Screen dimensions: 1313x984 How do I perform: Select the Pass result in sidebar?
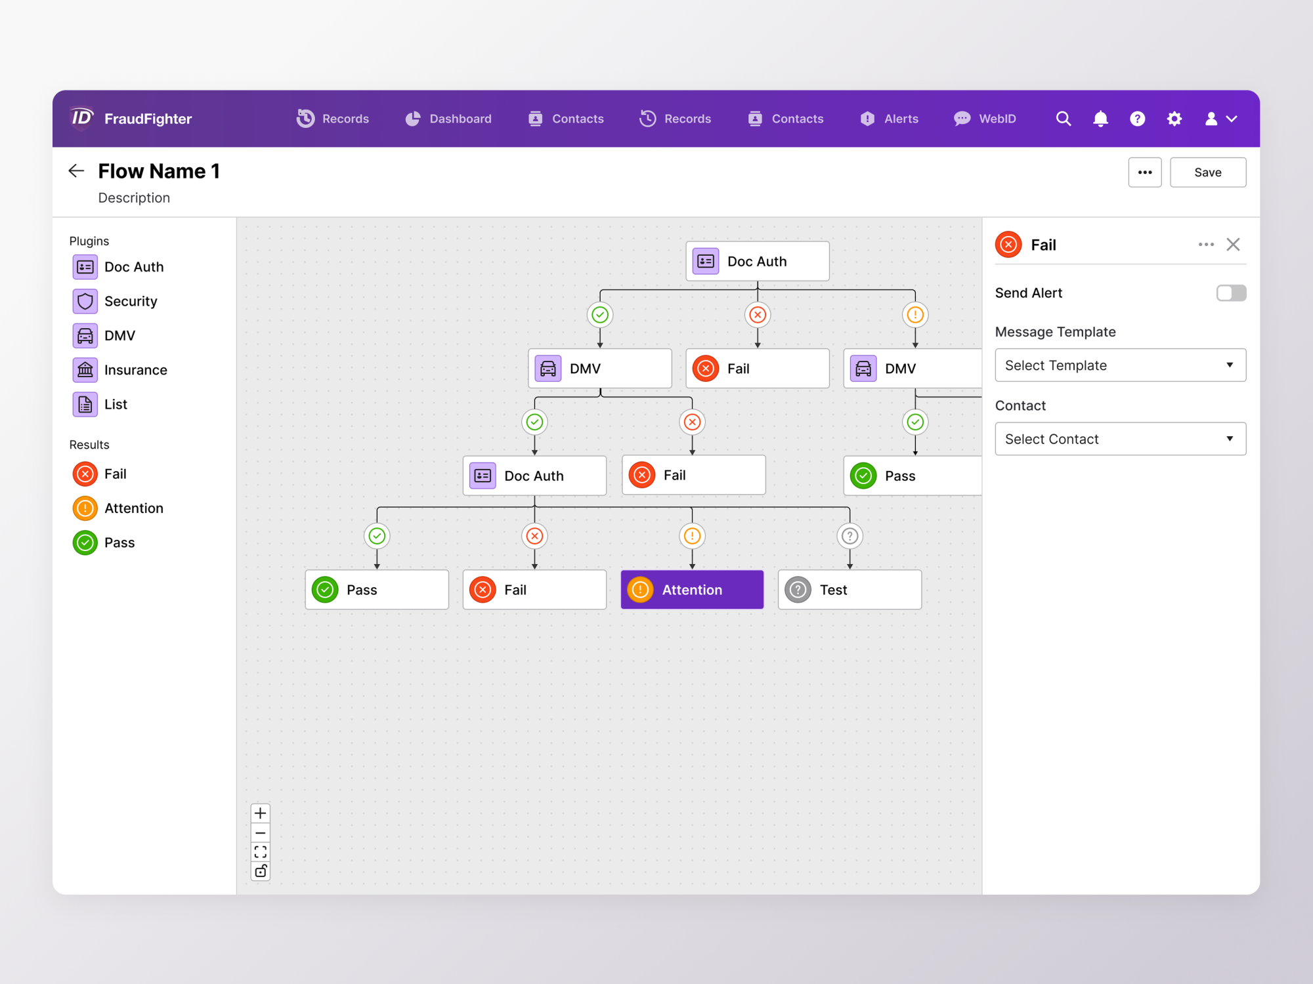(x=104, y=543)
